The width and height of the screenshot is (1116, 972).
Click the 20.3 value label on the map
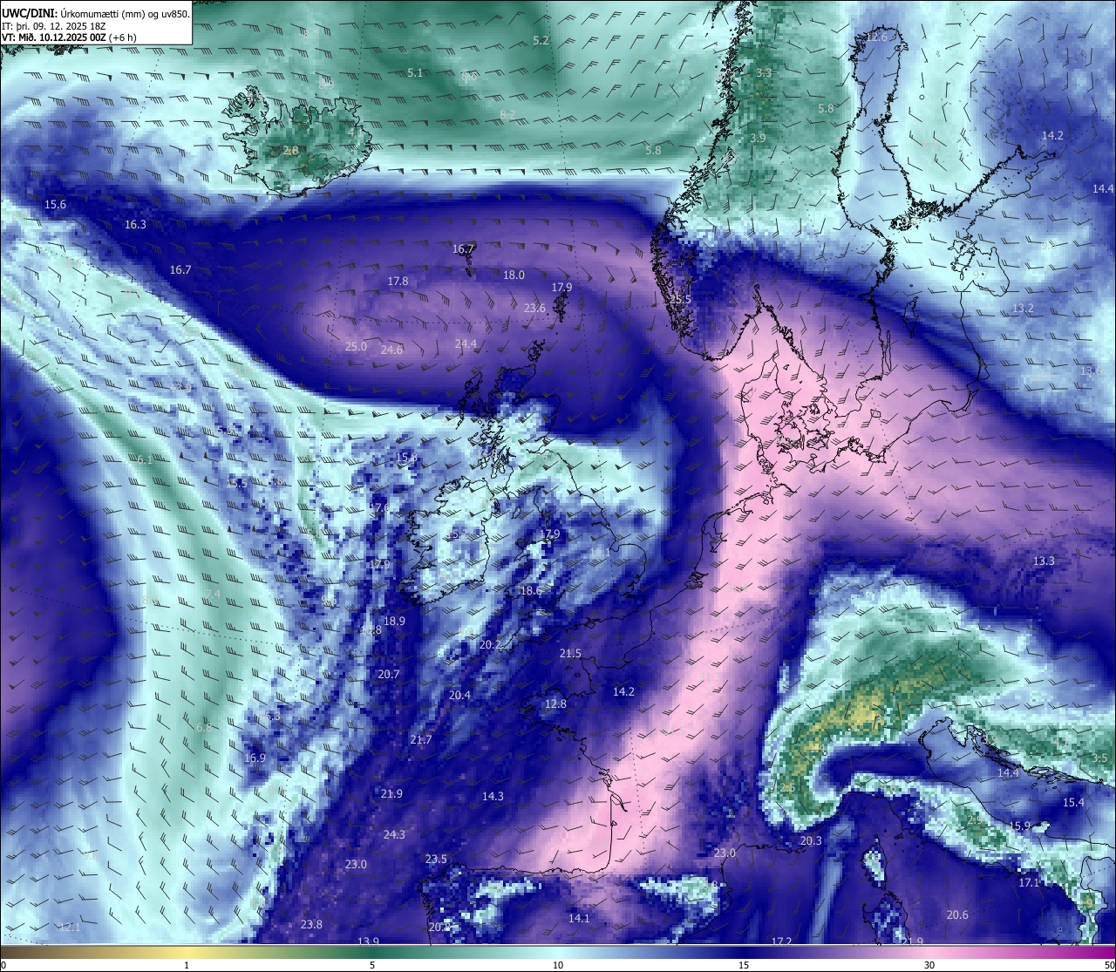(811, 841)
